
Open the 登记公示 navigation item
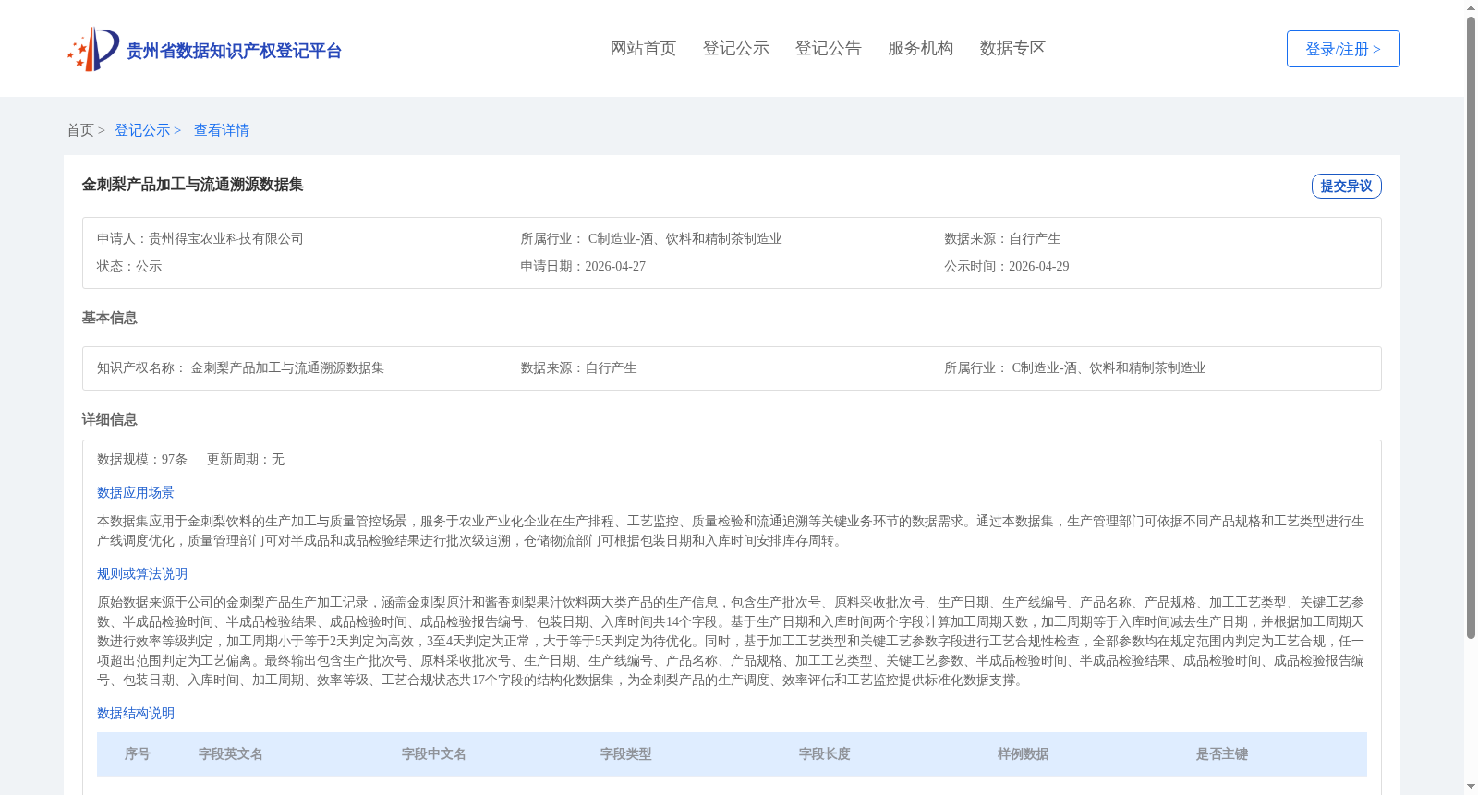[735, 48]
